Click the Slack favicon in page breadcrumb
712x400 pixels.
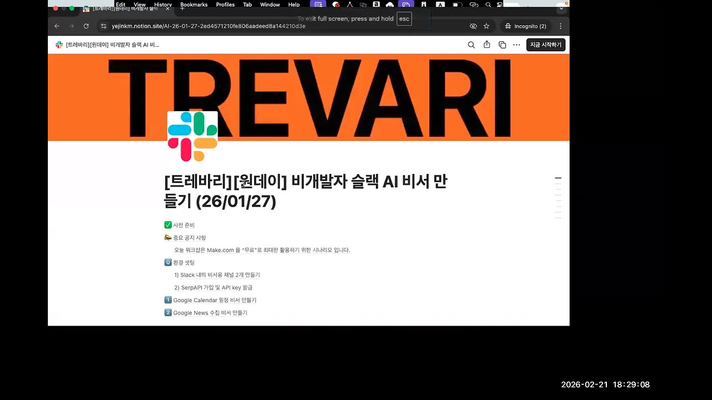click(59, 45)
